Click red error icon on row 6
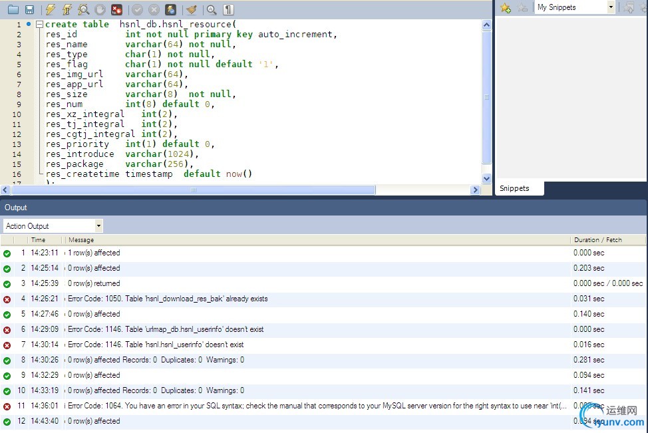 pos(7,330)
